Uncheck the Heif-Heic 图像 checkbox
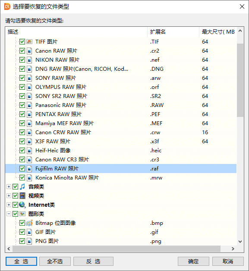 (22, 151)
